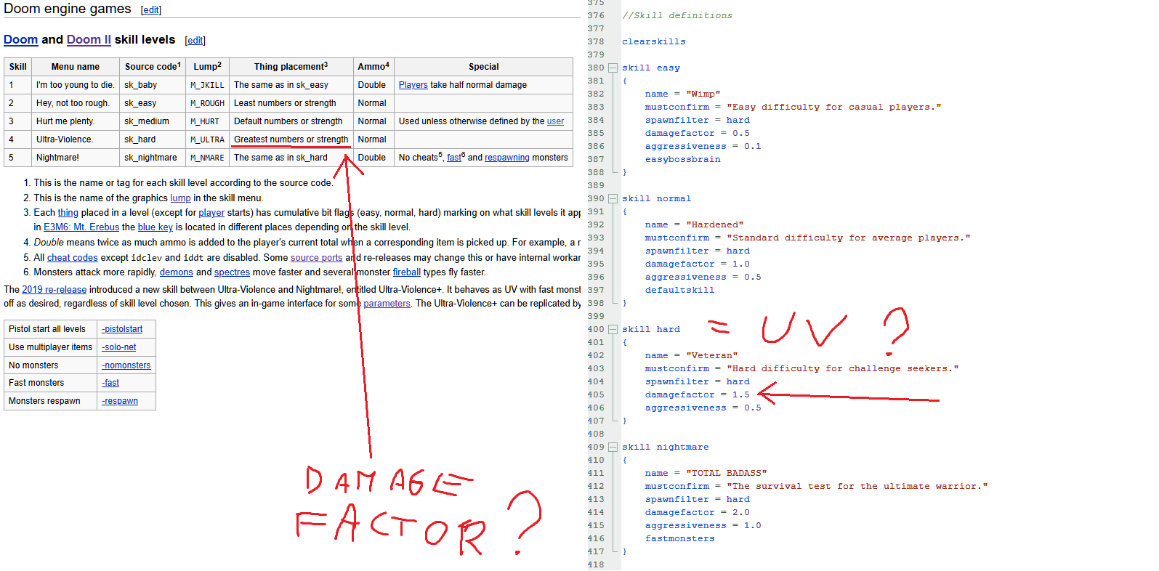This screenshot has height=571, width=1159.
Task: Place cursor on 'defaultskill' line
Action: (x=679, y=290)
